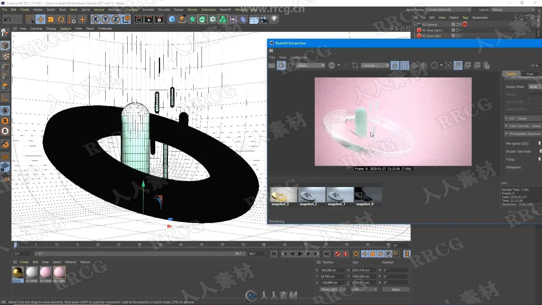Start IPR render play button in RenderView
The height and width of the screenshot is (305, 542).
pos(281,66)
